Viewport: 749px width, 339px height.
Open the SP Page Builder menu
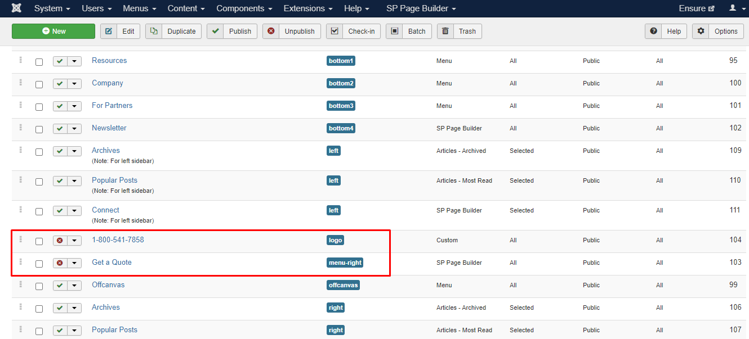[x=421, y=8]
